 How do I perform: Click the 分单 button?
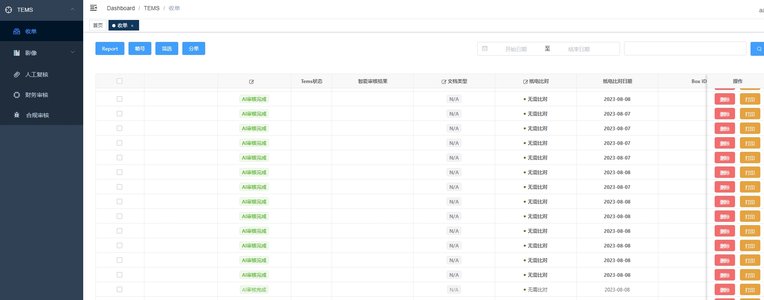click(x=194, y=48)
